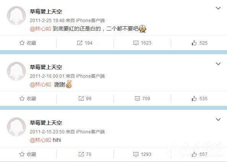Image resolution: width=227 pixels, height=162 pixels.
Task: Repost the post with 194 reposts
Action: [85, 43]
